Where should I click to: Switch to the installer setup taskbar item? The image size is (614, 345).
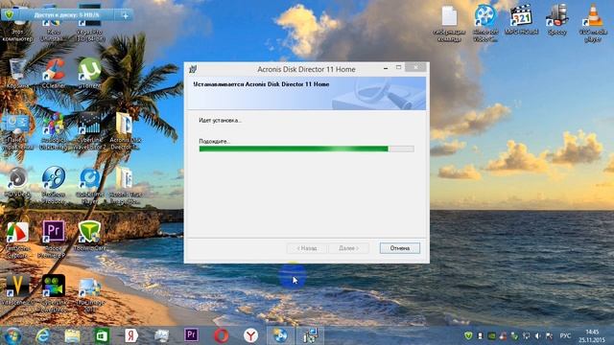(310, 335)
